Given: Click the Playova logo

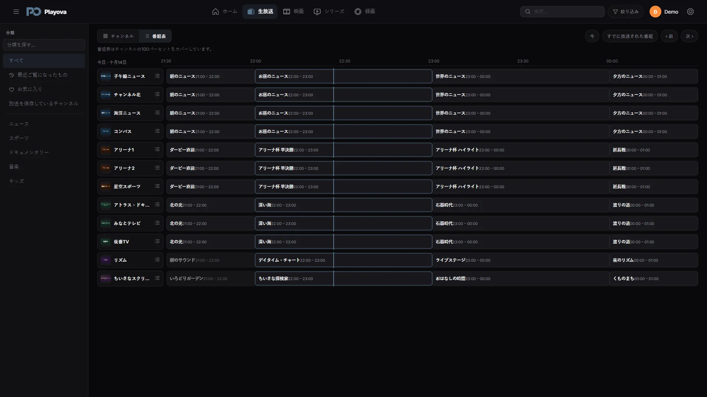Looking at the screenshot, I should [x=46, y=12].
